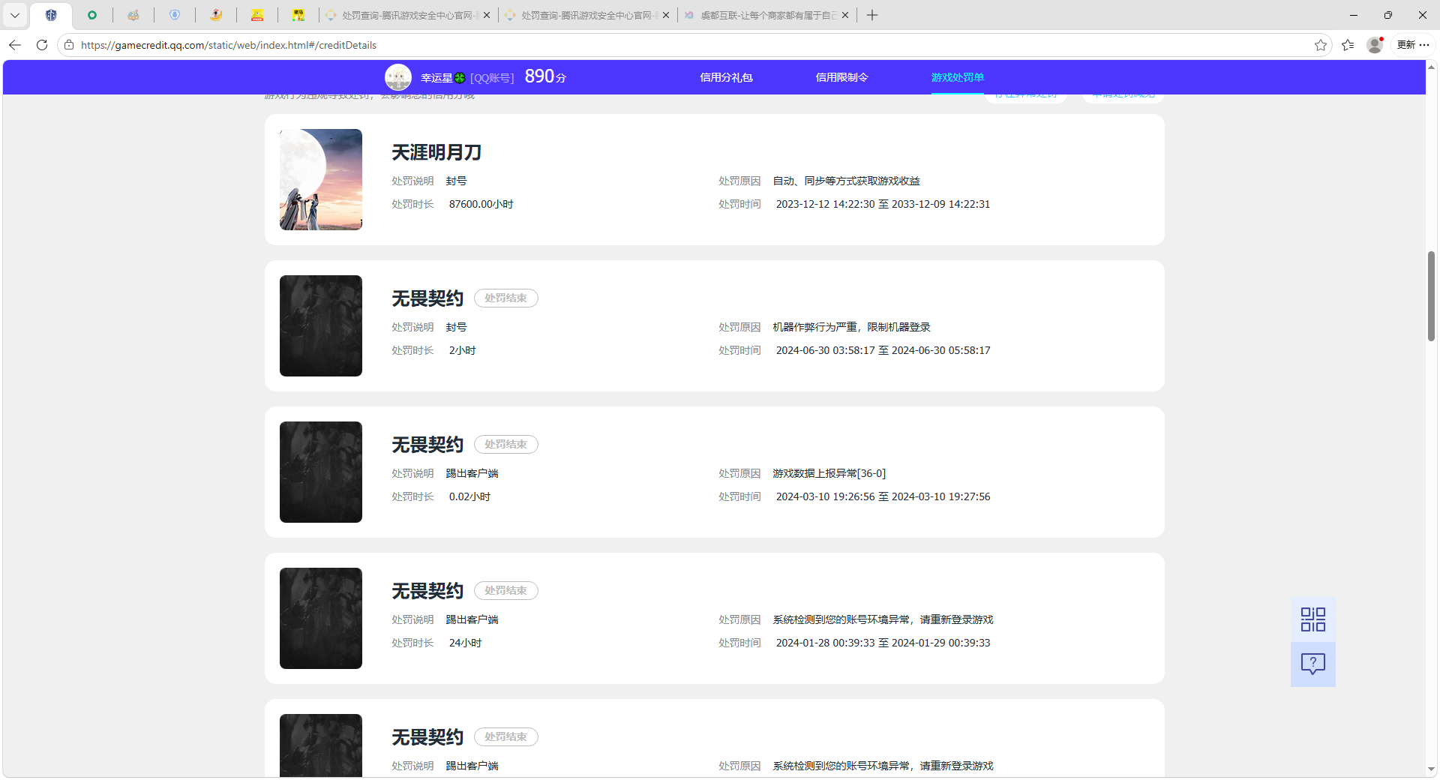
Task: Click 处罚结束 badge on the 24小时 card
Action: (506, 591)
